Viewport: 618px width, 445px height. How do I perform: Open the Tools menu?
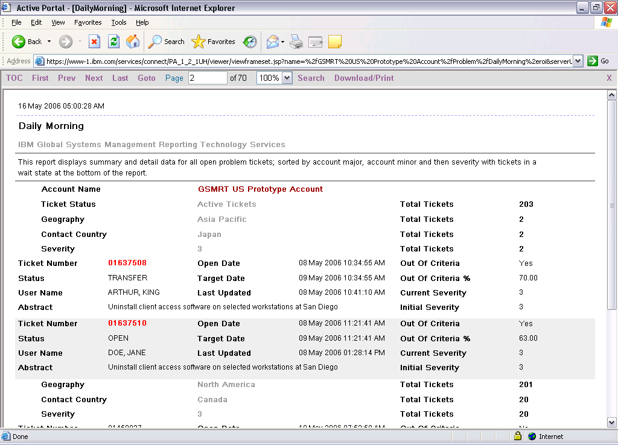pyautogui.click(x=119, y=22)
